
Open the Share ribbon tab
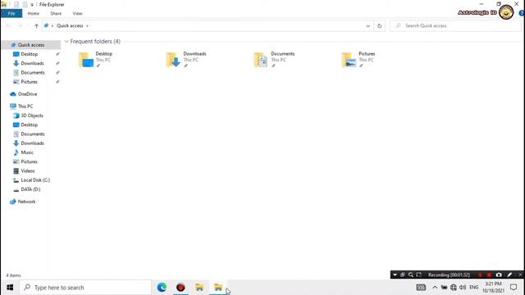pos(56,13)
